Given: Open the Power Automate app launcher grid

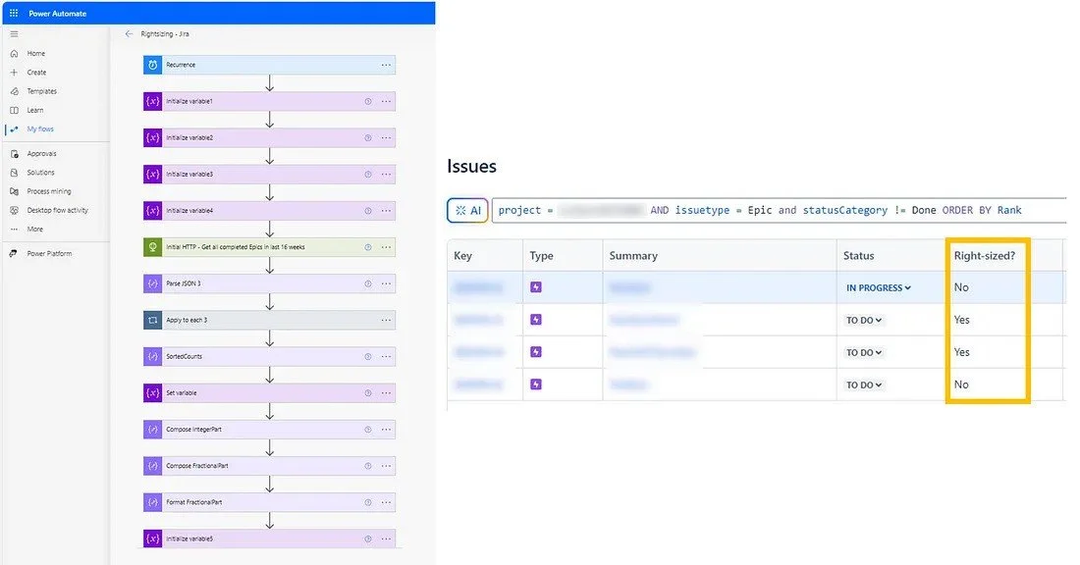Looking at the screenshot, I should pyautogui.click(x=14, y=13).
